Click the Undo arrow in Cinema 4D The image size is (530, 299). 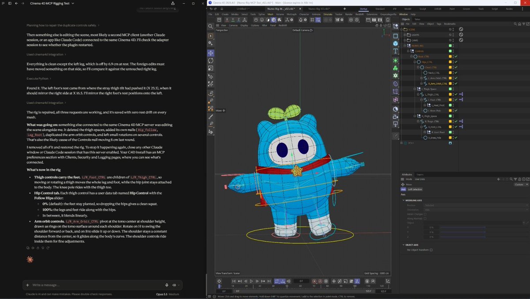(x=211, y=9)
